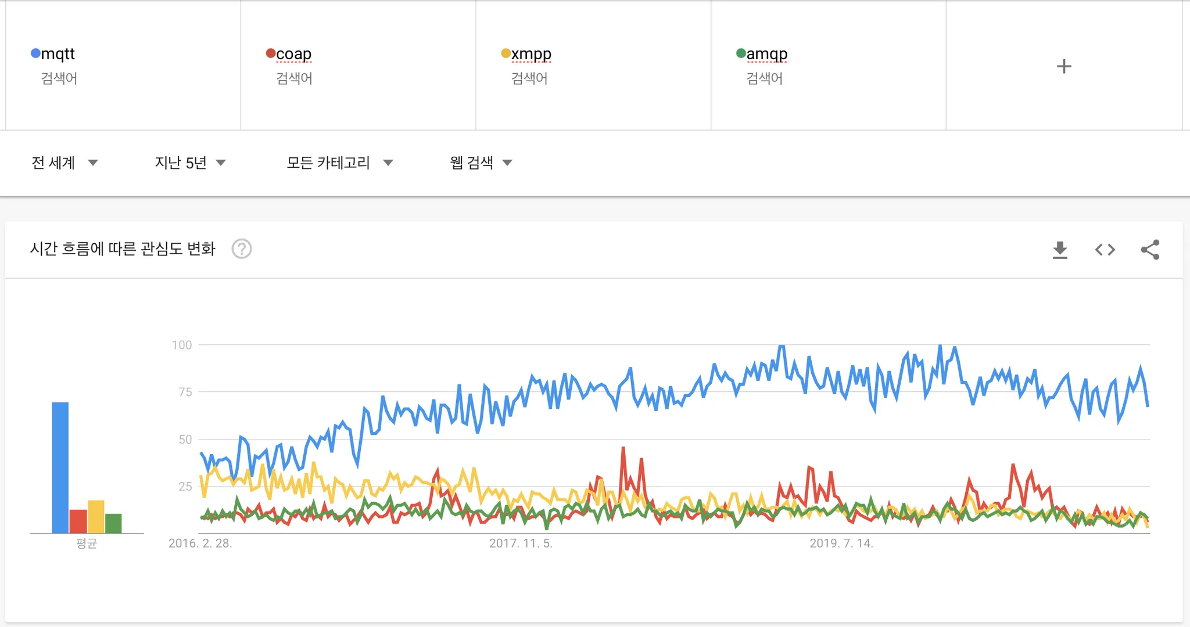Share the interest over time chart
1190x627 pixels.
(x=1150, y=250)
